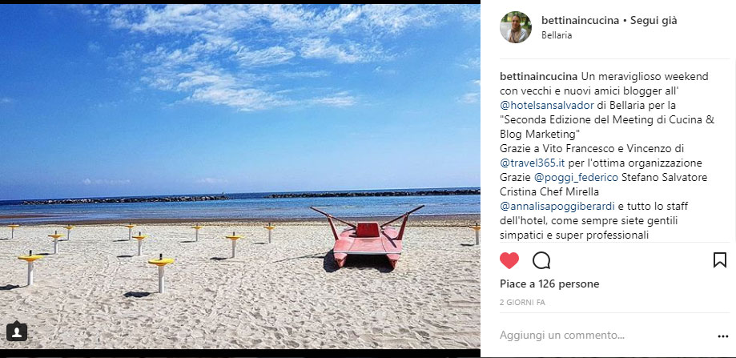Open the comment bubble icon
This screenshot has height=358, width=736.
click(x=541, y=260)
